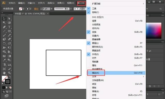Viewport: 165px width, 99px height.
Task: Choose the Blob Brush tool
Action: (4, 39)
